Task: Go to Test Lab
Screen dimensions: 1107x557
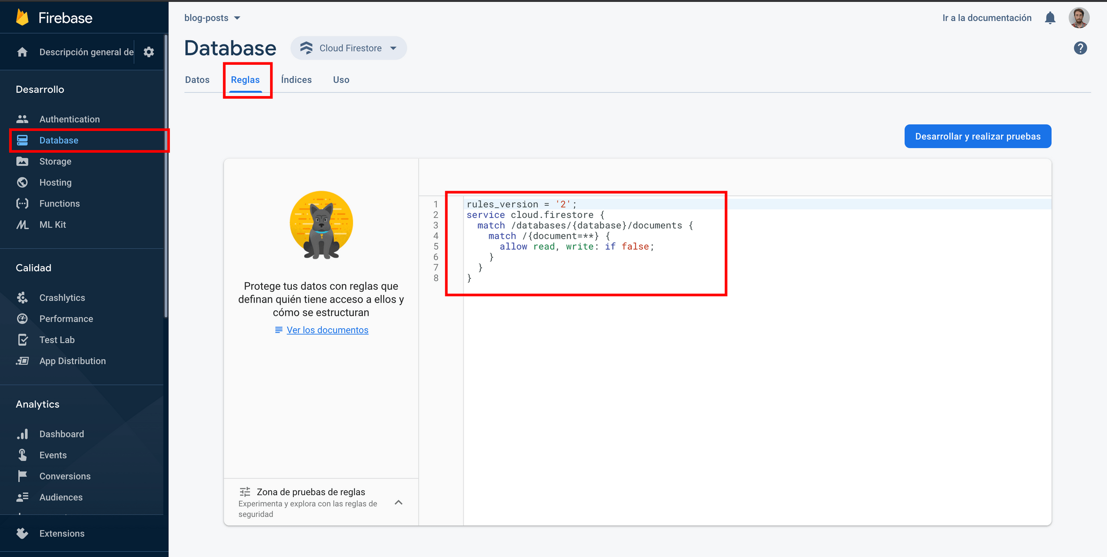Action: click(57, 339)
